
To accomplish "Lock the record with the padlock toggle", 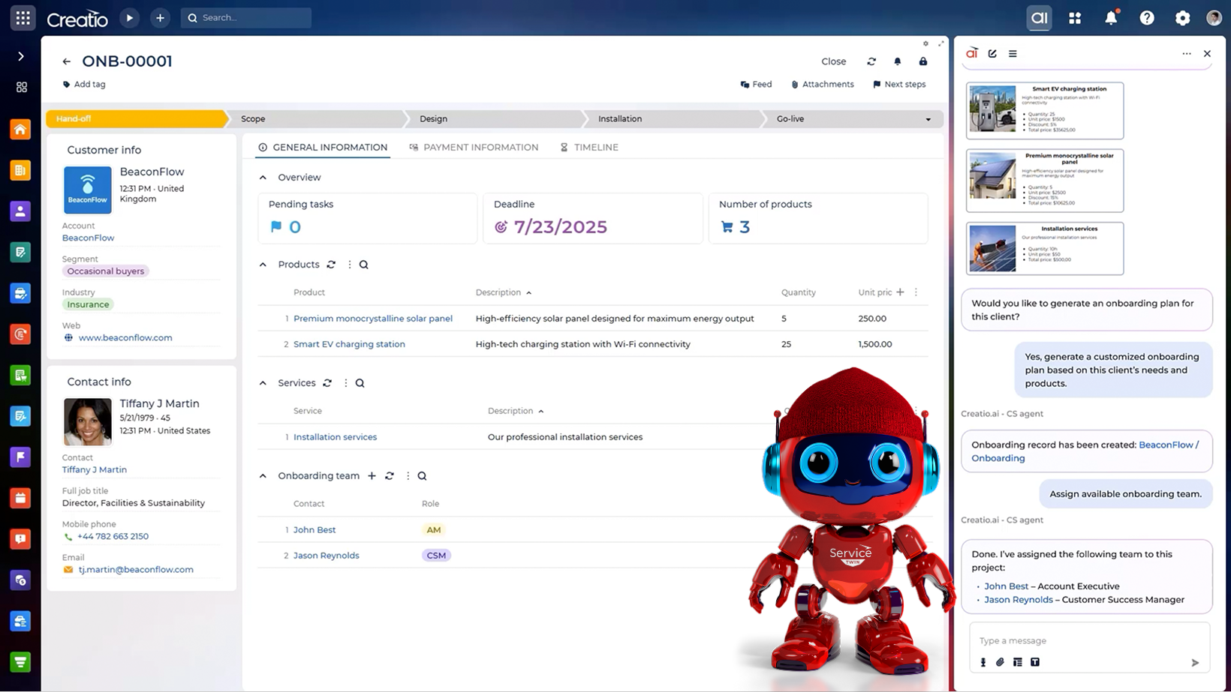I will pos(922,61).
